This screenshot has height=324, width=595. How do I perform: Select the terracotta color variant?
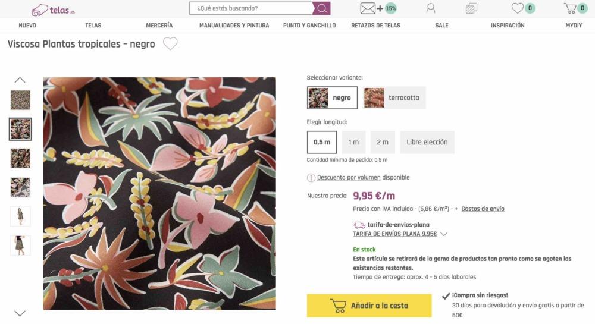(394, 97)
